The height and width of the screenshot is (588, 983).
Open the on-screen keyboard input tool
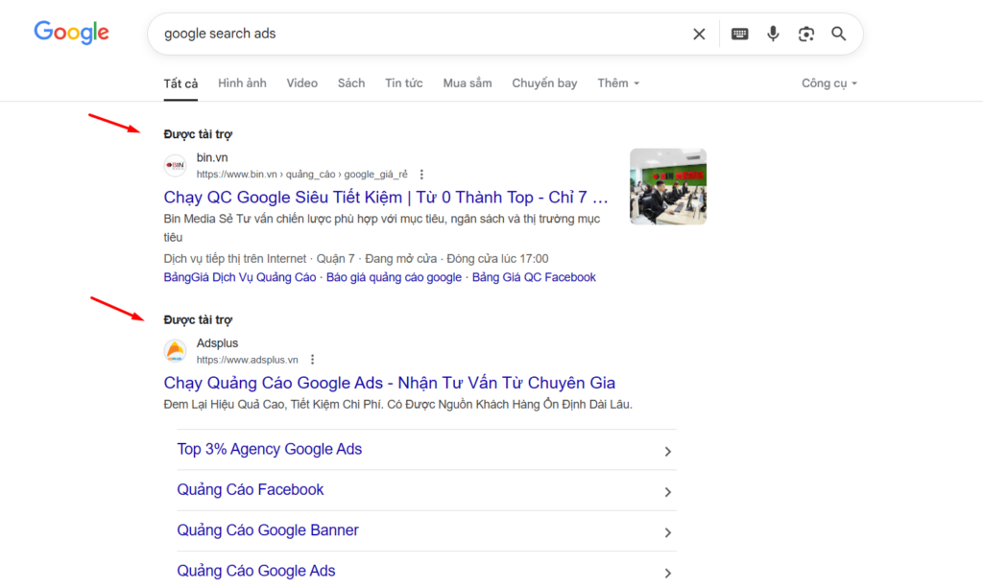(740, 34)
